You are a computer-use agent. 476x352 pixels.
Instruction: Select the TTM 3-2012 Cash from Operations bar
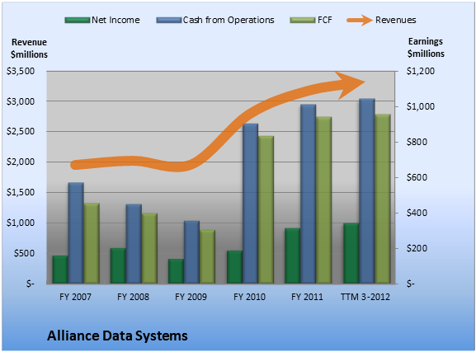coord(367,191)
